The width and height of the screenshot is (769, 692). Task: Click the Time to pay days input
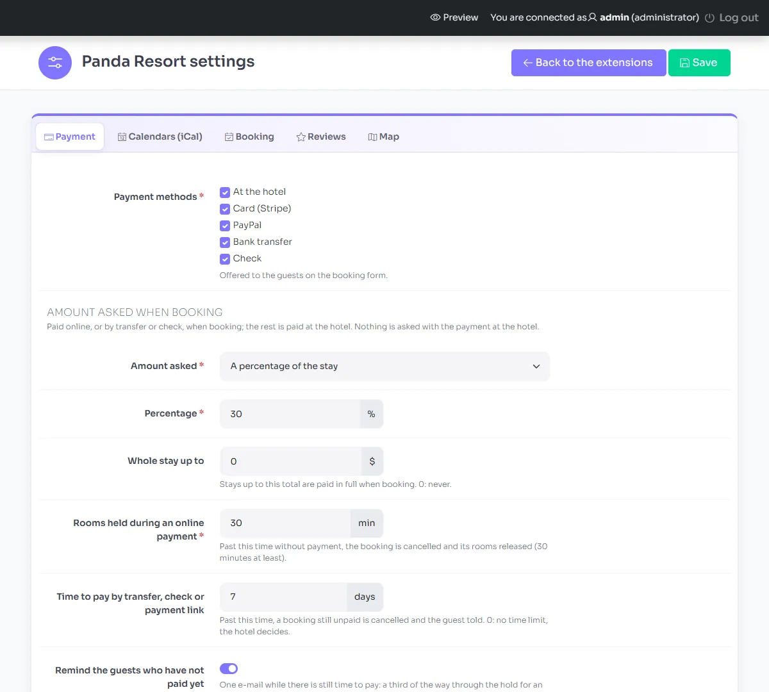coord(283,597)
